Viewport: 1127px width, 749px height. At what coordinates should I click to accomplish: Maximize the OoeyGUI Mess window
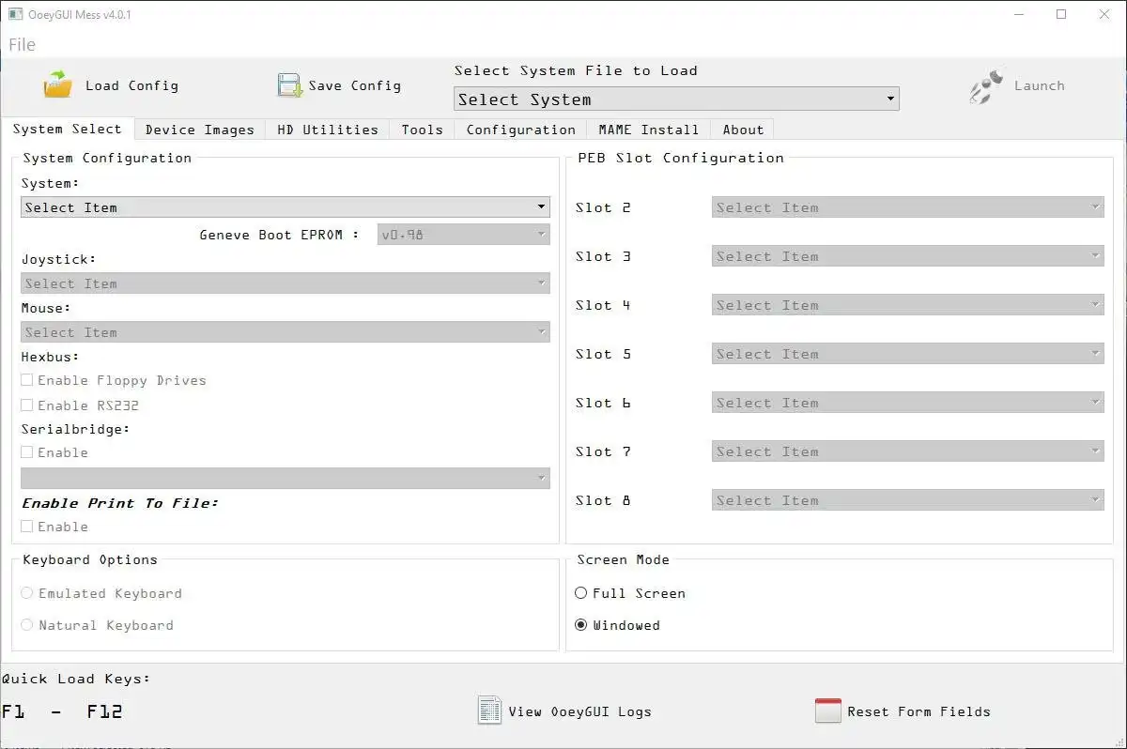(x=1061, y=14)
